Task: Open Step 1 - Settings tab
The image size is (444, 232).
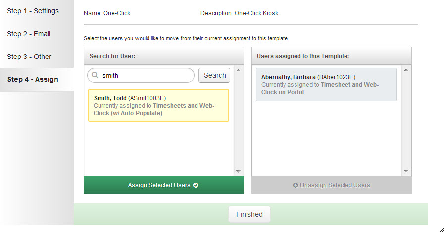Action: 33,11
